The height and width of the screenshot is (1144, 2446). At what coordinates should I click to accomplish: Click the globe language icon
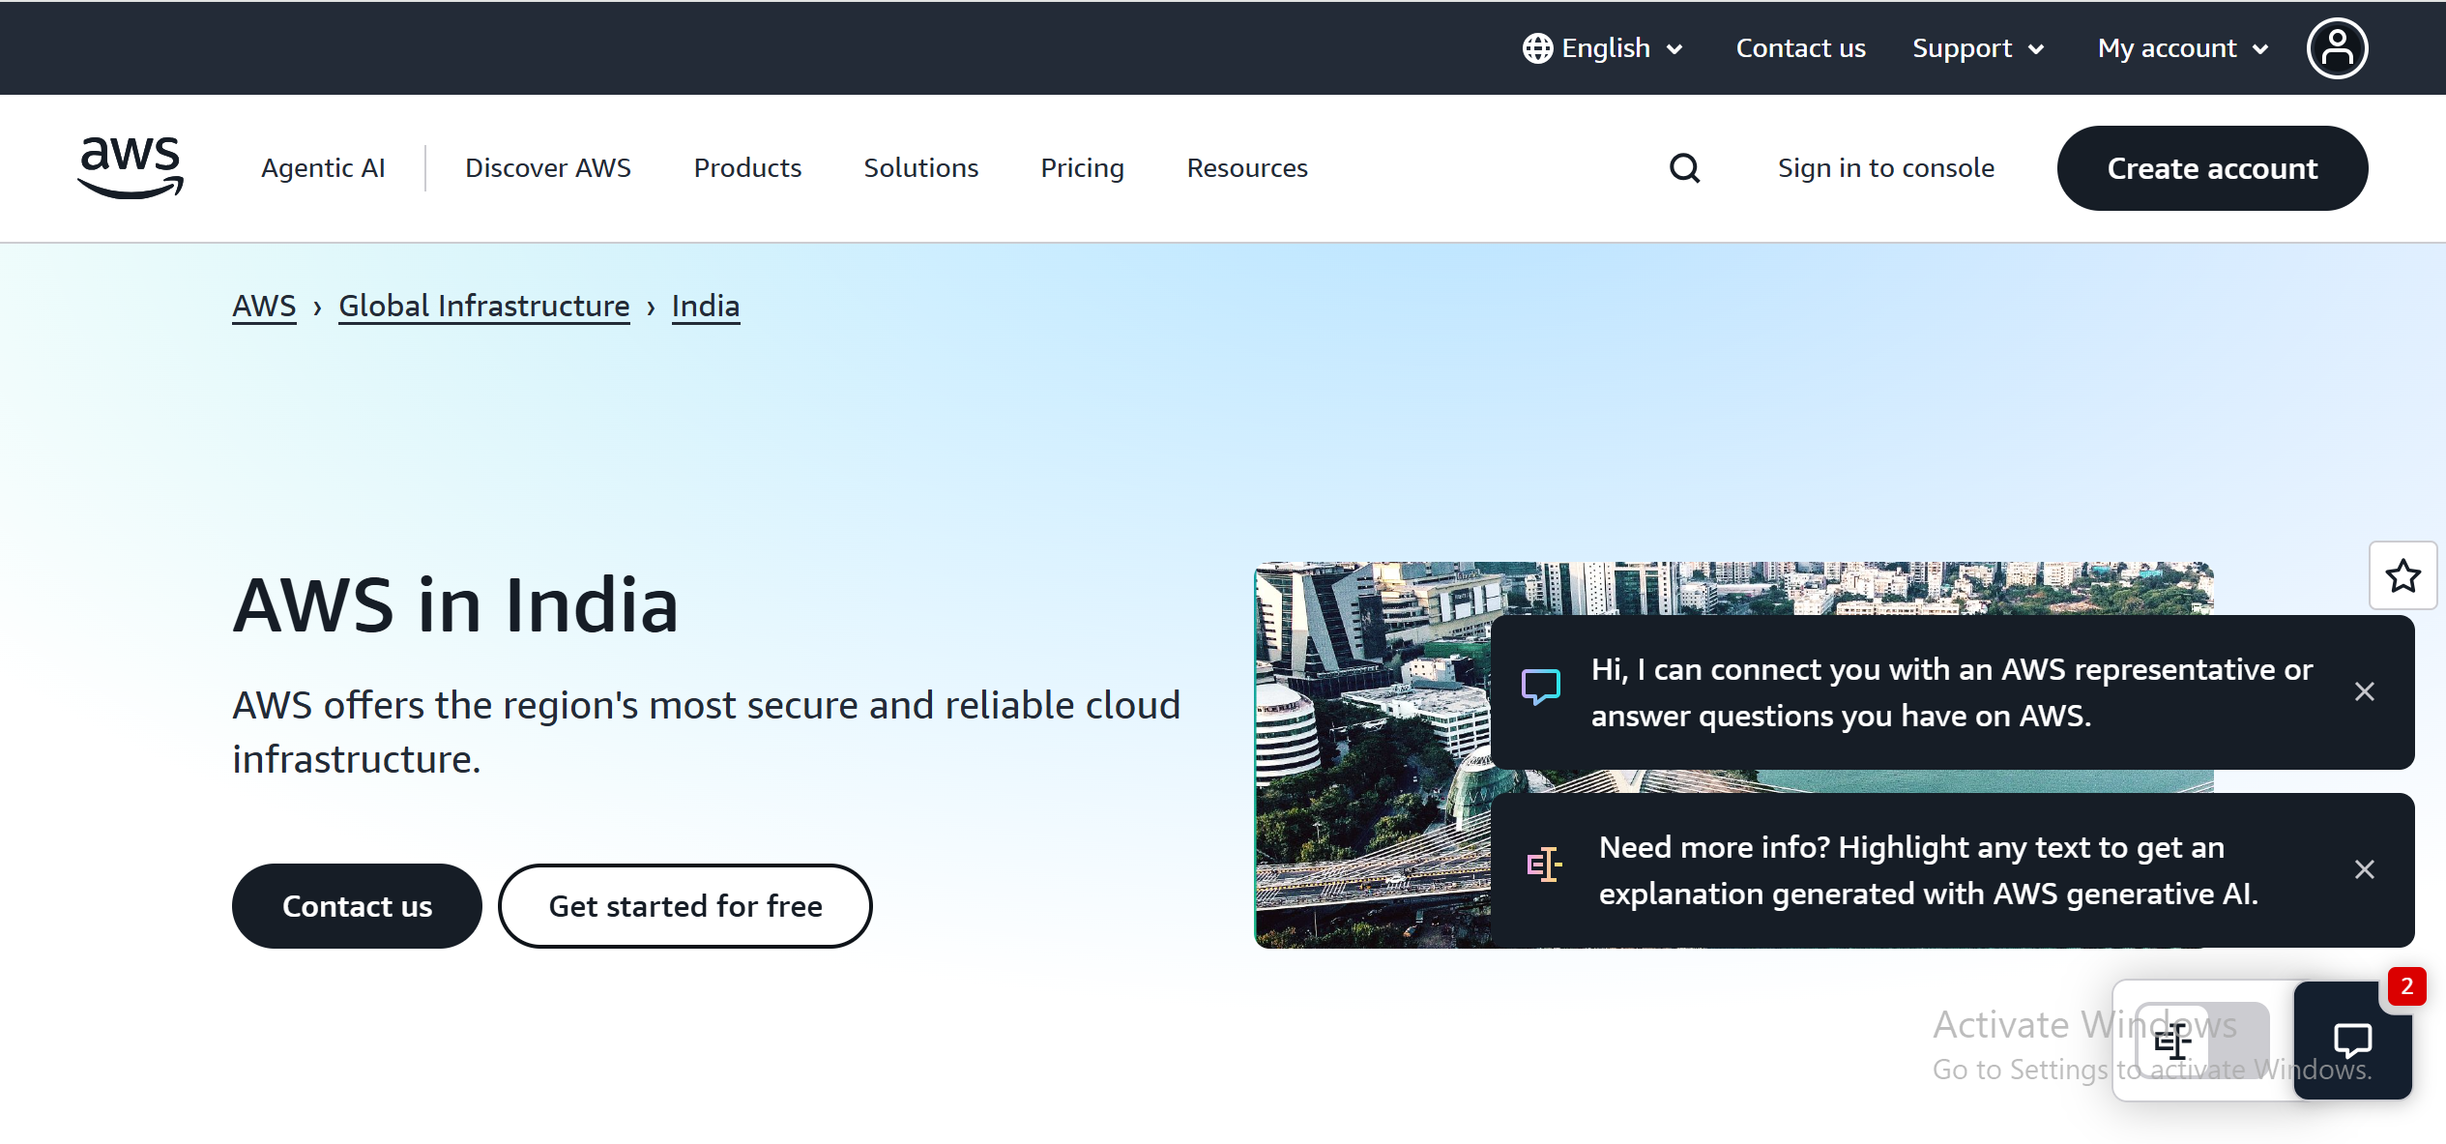pos(1537,48)
